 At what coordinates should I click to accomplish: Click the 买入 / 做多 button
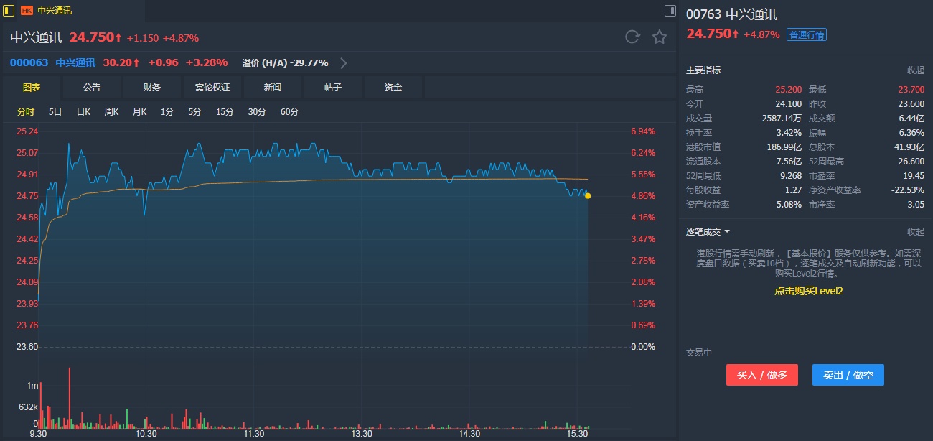tap(761, 375)
